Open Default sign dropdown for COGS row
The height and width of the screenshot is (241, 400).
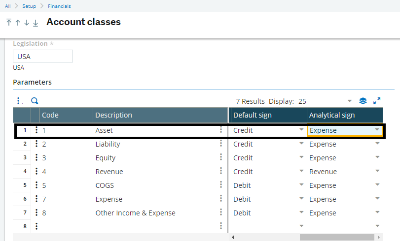click(301, 185)
